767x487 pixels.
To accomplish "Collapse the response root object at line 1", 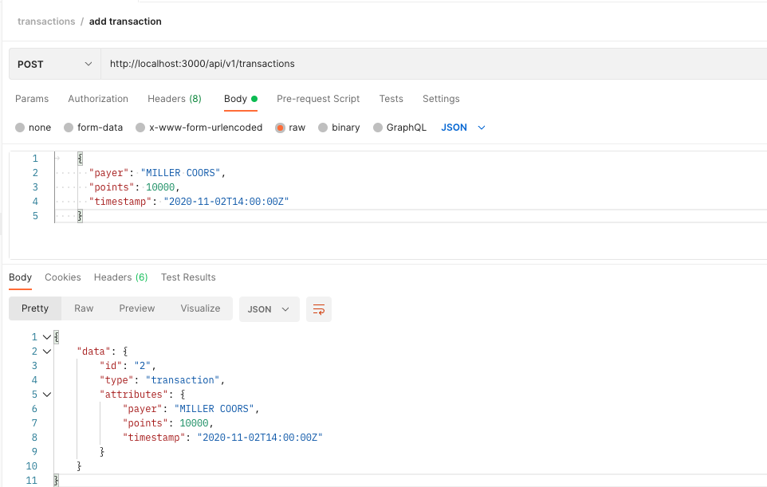I will tap(47, 337).
